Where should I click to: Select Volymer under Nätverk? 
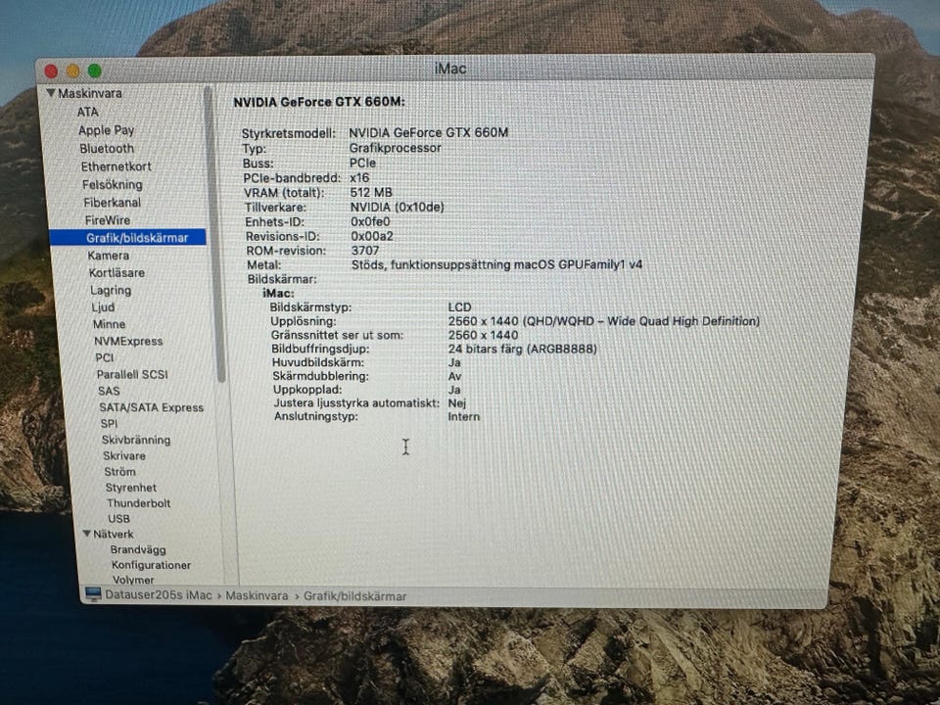coord(133,580)
